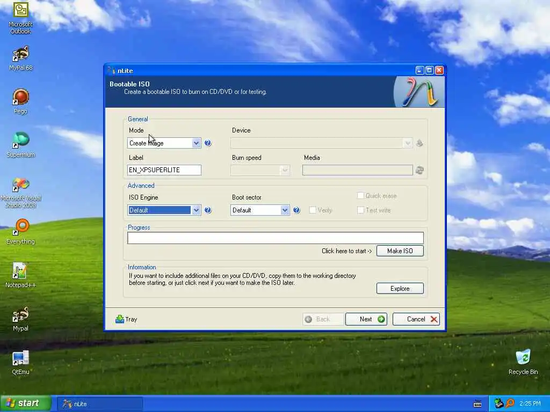The image size is (550, 412).
Task: Click the magnifier icon in system tray
Action: pyautogui.click(x=510, y=403)
